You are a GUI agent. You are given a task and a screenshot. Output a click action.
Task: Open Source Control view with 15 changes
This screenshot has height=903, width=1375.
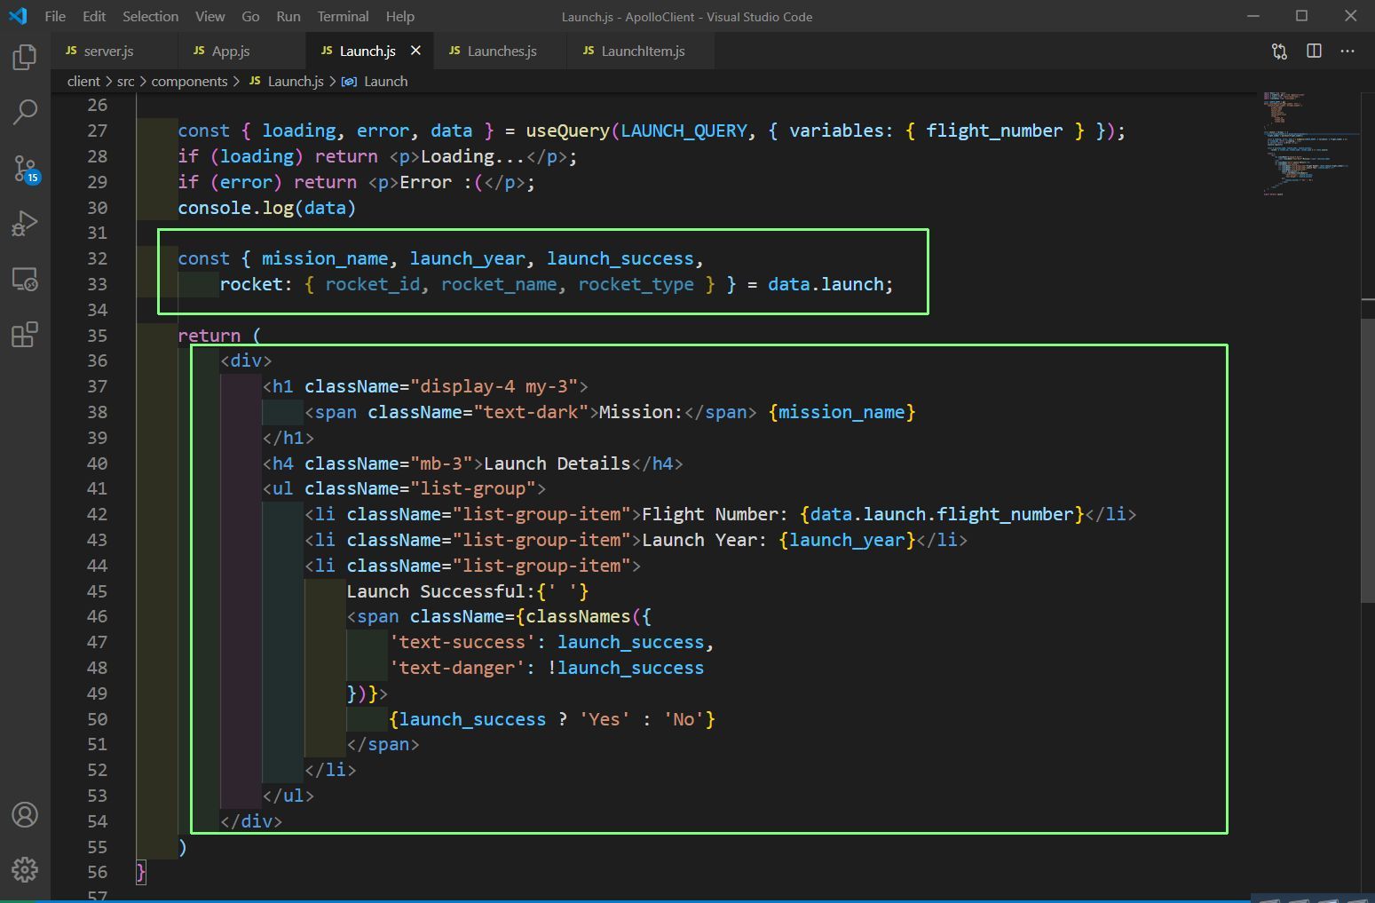[25, 169]
